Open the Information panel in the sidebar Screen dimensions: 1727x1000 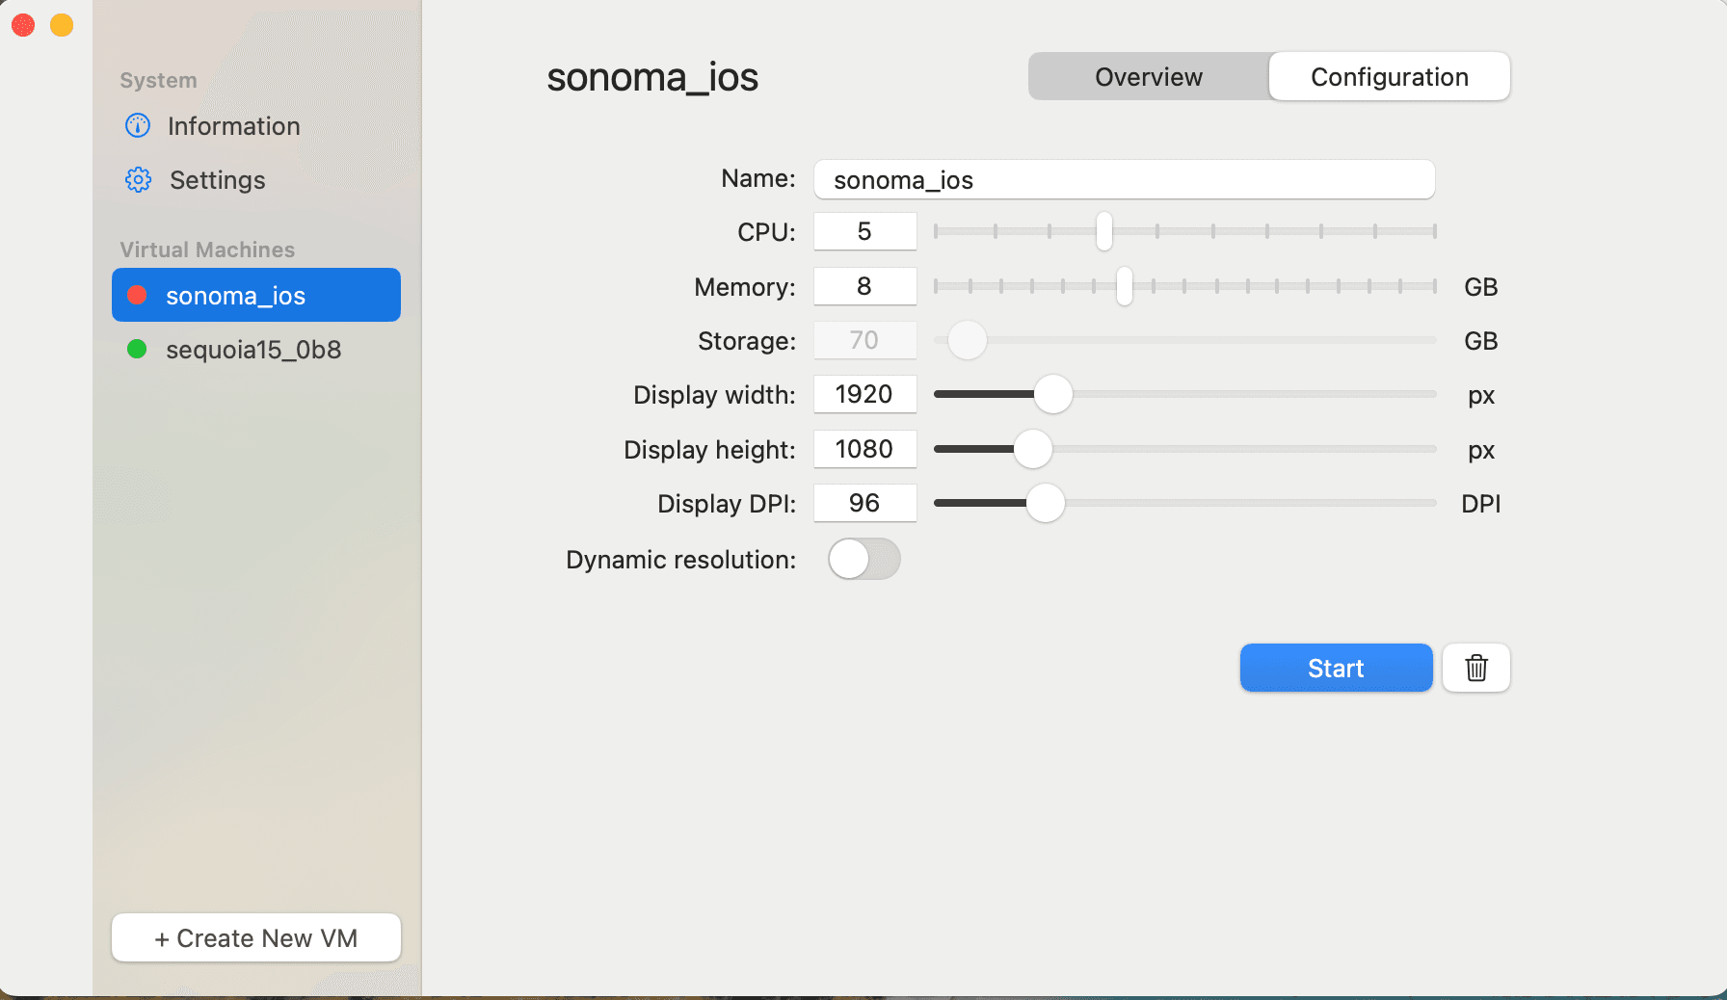pyautogui.click(x=233, y=125)
